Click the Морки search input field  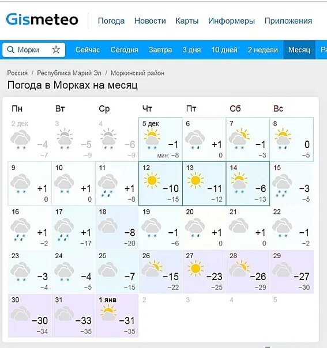coord(34,50)
